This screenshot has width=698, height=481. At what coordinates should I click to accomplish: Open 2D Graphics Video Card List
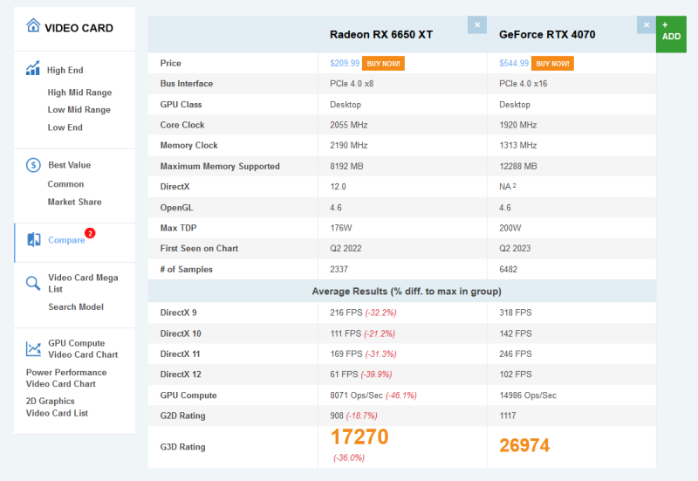(x=57, y=407)
